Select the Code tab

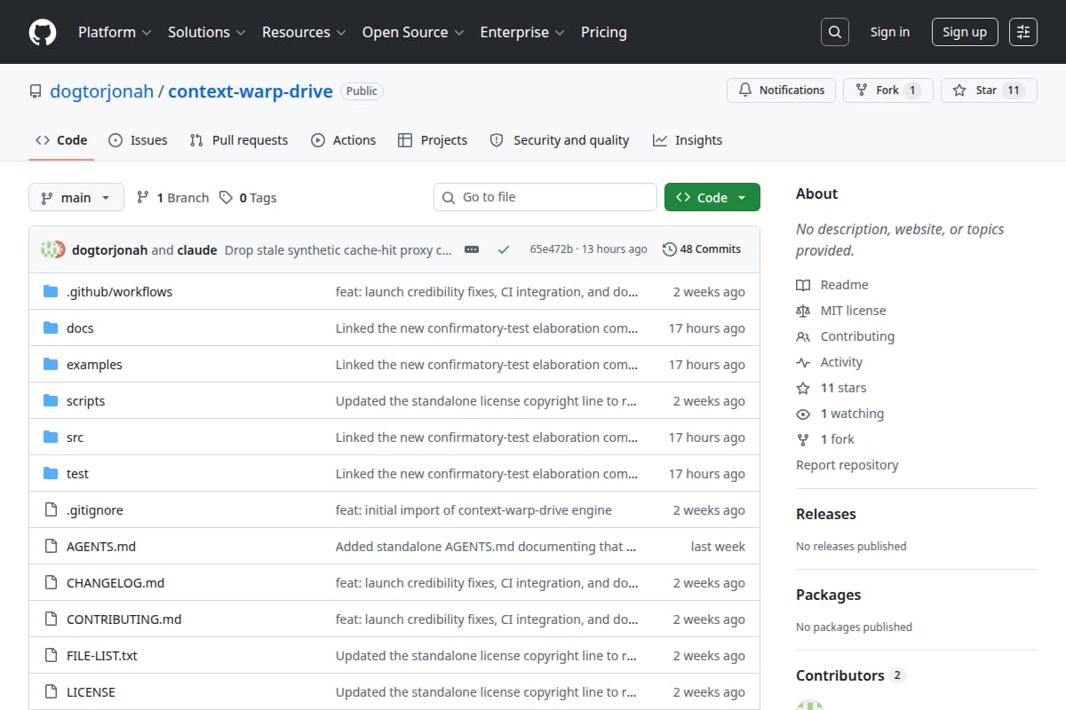click(x=61, y=140)
